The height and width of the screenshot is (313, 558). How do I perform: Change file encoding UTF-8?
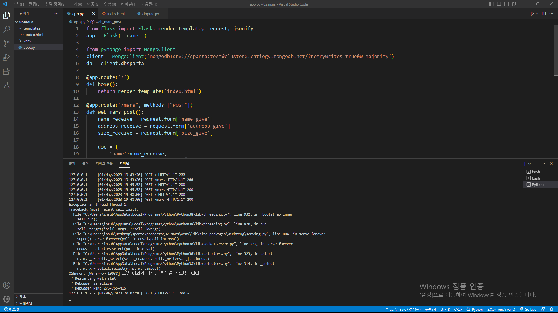445,310
